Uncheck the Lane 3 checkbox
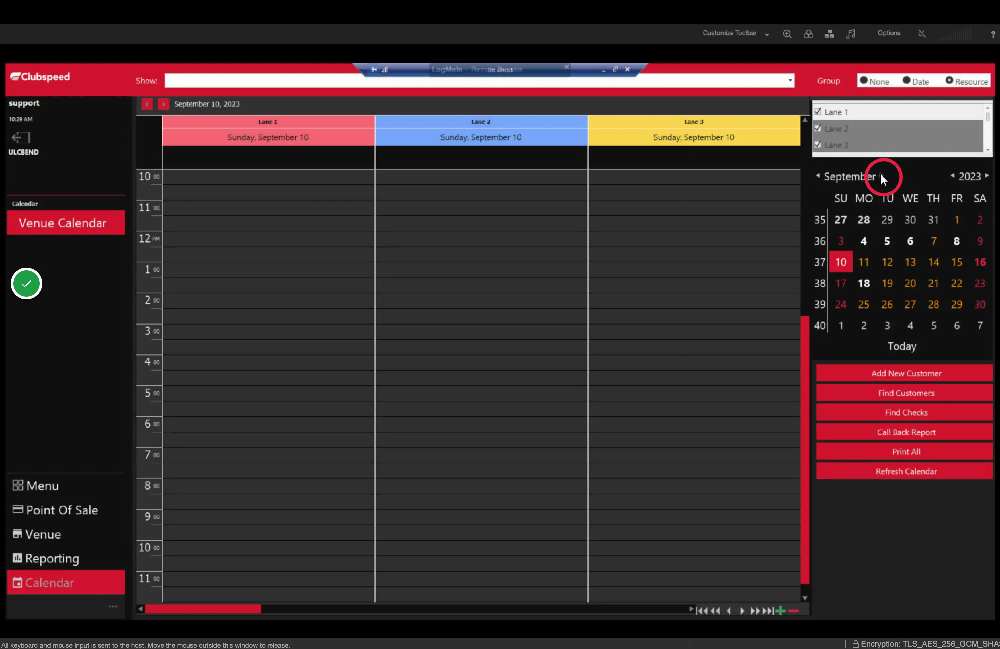Screen dimensions: 1000x649 click(818, 144)
